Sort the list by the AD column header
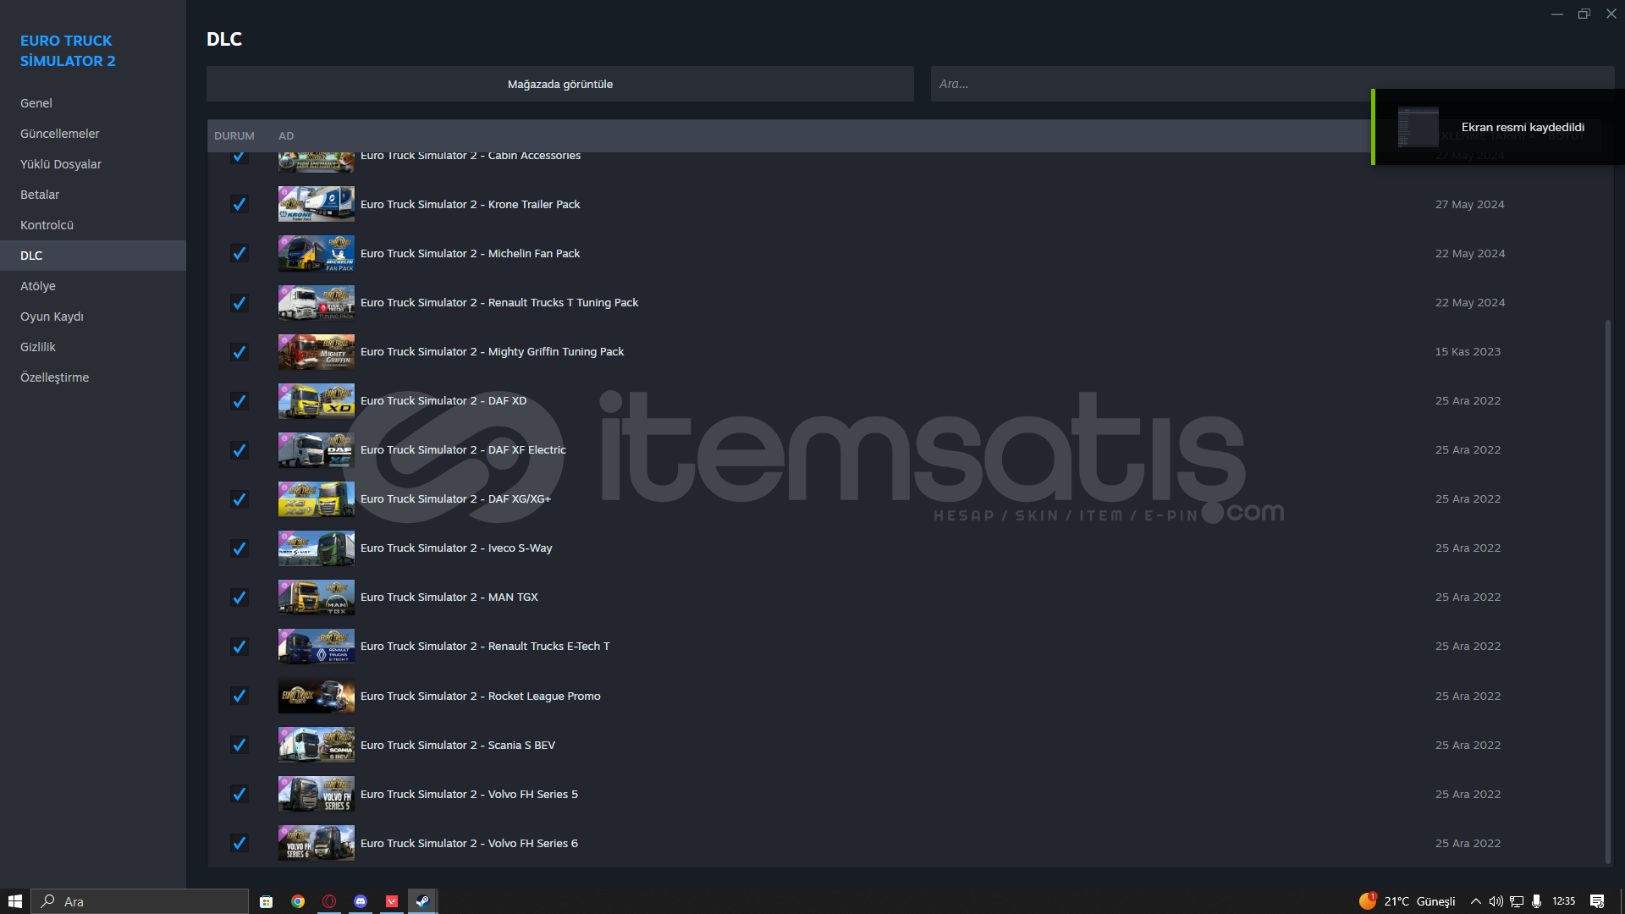 tap(286, 136)
